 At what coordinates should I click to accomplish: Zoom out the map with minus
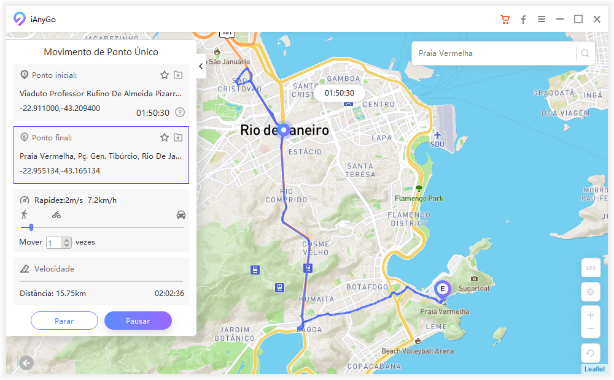(x=591, y=329)
